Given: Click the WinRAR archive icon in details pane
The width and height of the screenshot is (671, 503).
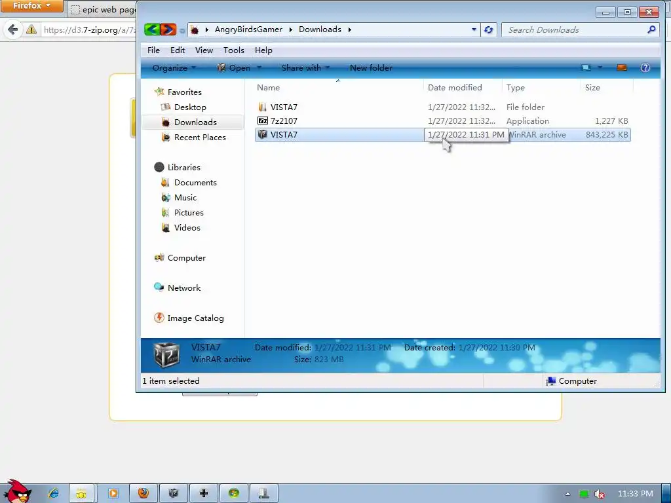Looking at the screenshot, I should tap(166, 355).
